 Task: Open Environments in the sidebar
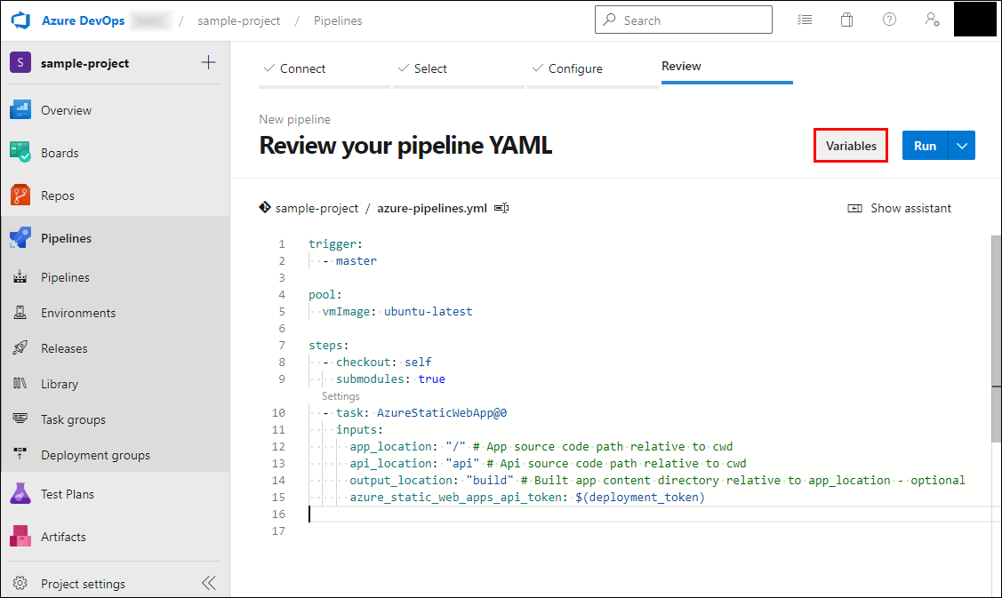click(115, 313)
